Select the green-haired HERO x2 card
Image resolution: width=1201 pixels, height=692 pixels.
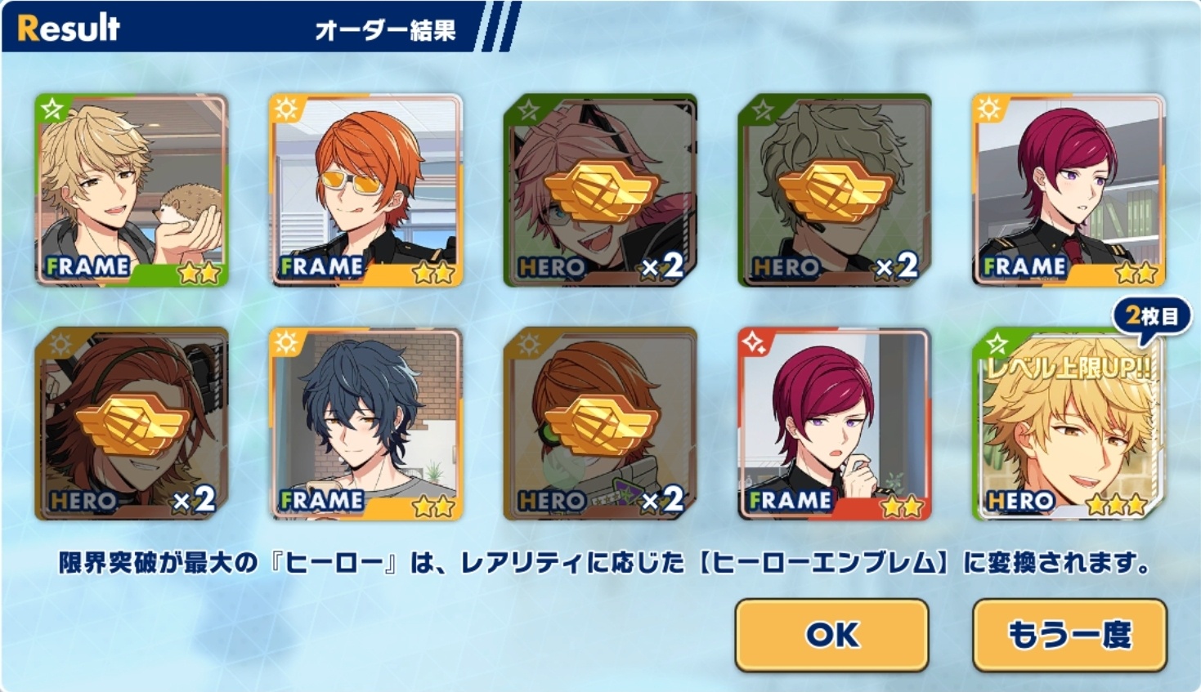[835, 190]
